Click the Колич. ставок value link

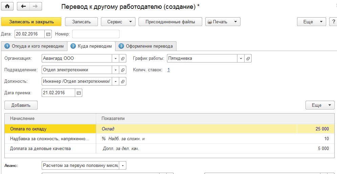point(168,70)
